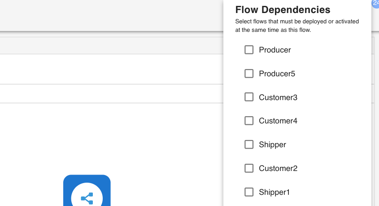Select the first empty row below the header strip

111,69
